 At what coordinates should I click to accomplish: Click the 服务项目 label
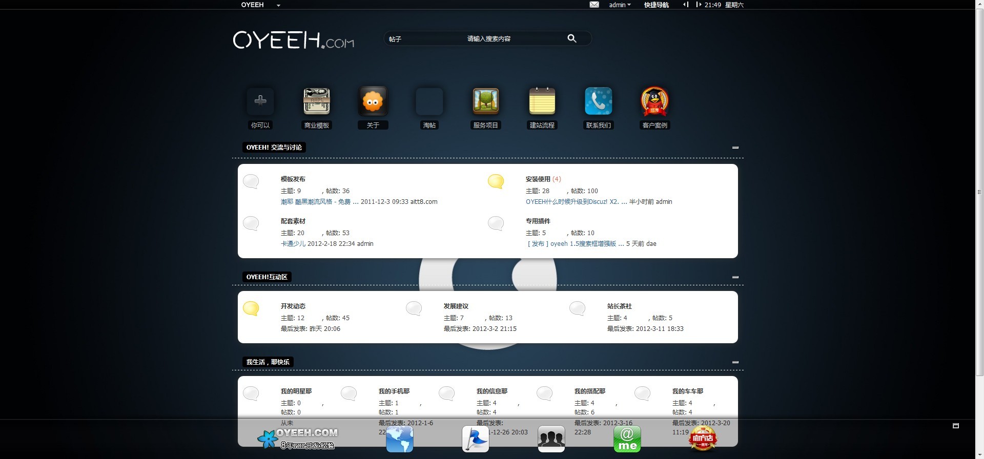tap(485, 125)
